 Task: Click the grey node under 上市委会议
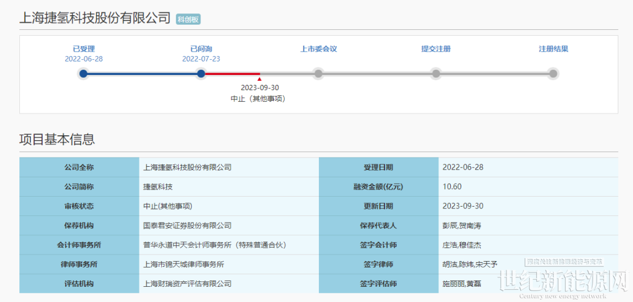(x=318, y=74)
